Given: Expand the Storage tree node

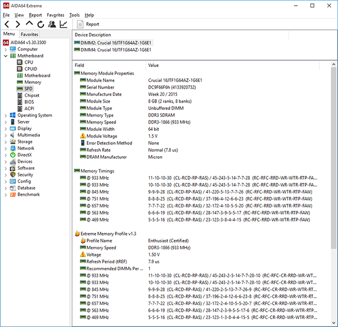Looking at the screenshot, I should [x=6, y=142].
